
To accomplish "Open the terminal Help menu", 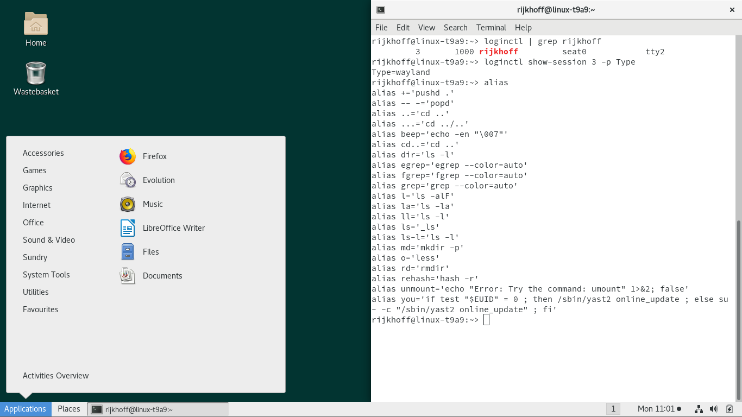I will (523, 28).
